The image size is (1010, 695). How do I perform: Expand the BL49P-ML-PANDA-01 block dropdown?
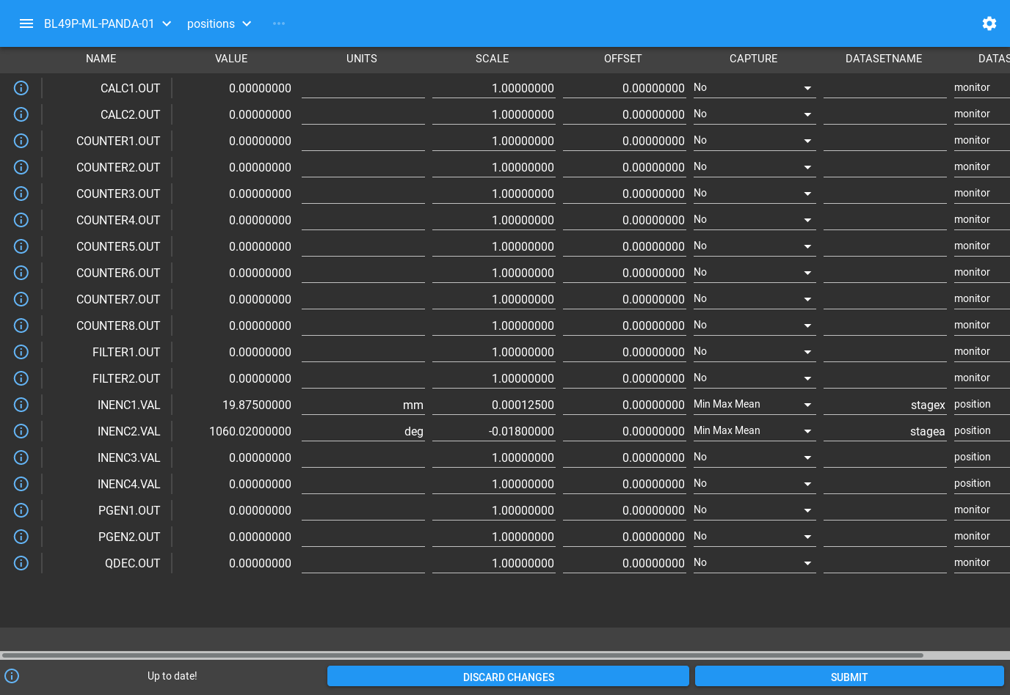(167, 23)
